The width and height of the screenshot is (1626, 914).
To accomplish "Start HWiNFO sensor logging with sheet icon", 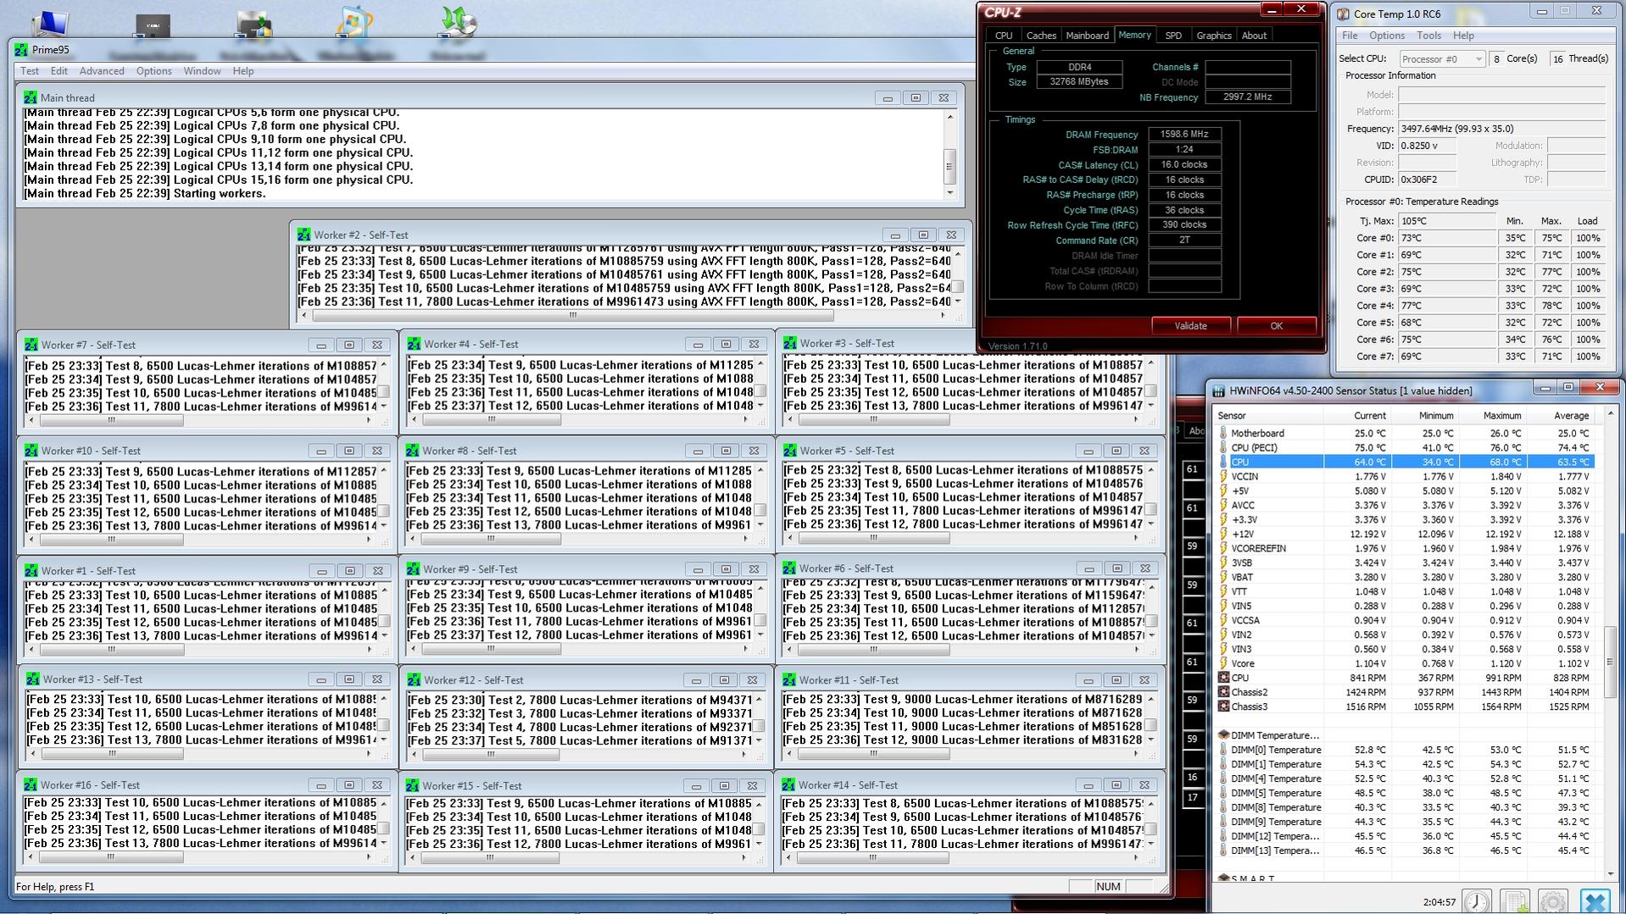I will (x=1515, y=902).
